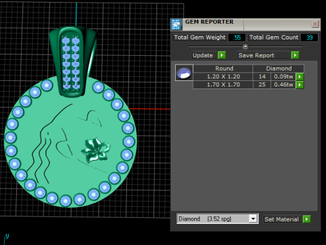326x245 pixels.
Task: Select the flower ornament on the pendant
Action: [96, 150]
